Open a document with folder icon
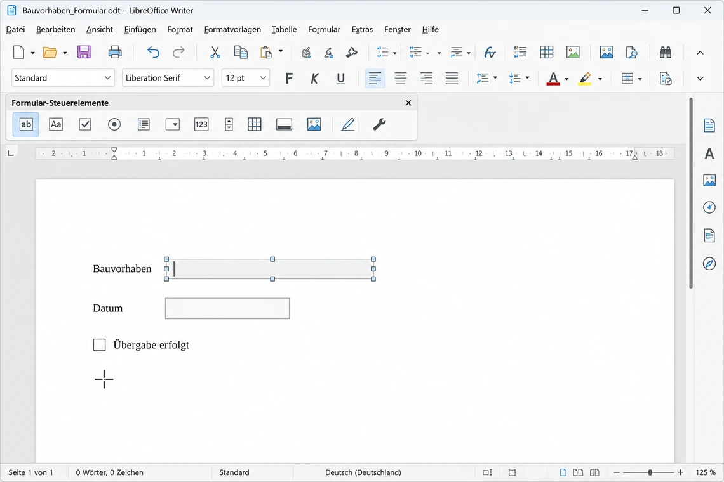Image resolution: width=724 pixels, height=482 pixels. pyautogui.click(x=50, y=53)
